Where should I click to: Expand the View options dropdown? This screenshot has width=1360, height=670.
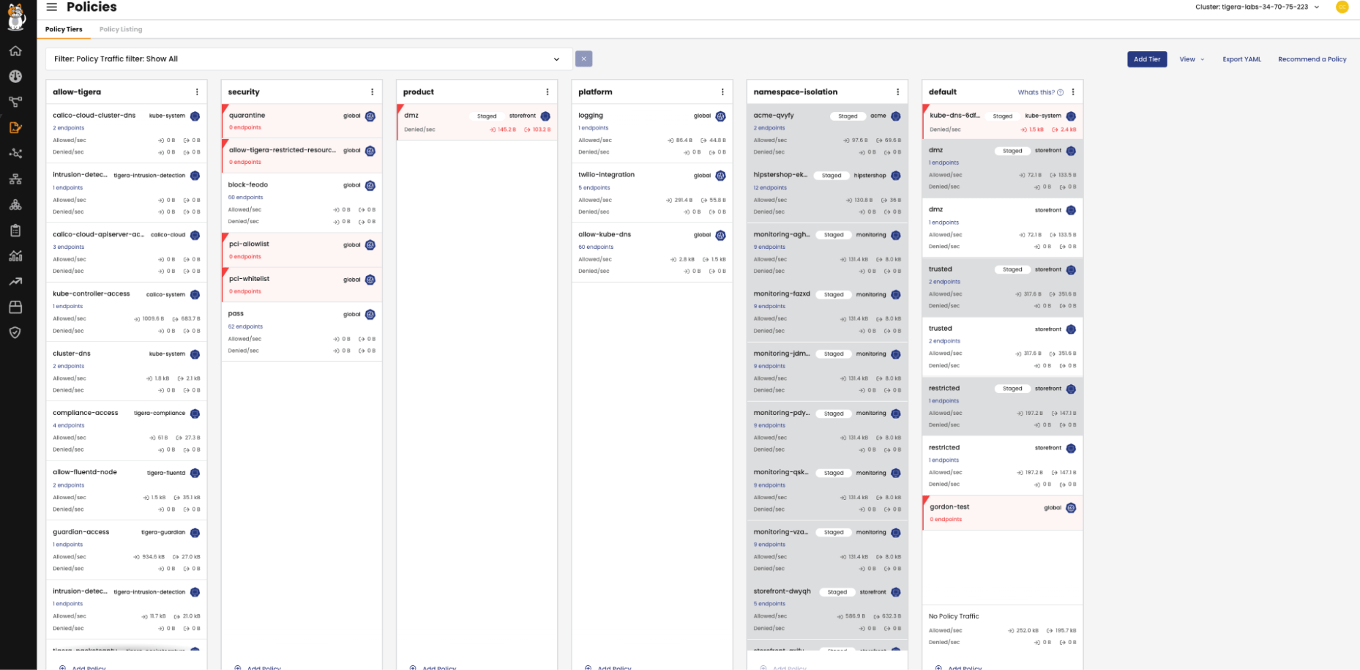(1191, 59)
